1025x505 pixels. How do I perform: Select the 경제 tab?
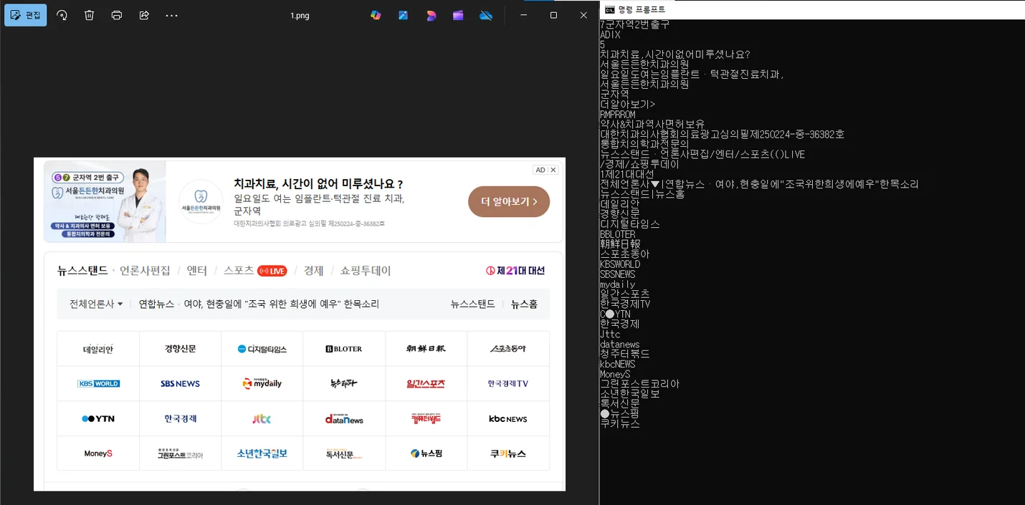point(313,271)
